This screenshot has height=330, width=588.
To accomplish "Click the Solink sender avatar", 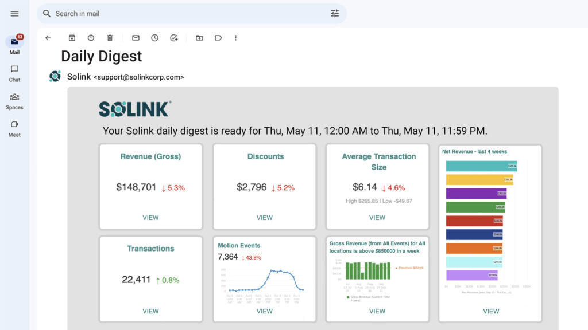I will point(55,76).
